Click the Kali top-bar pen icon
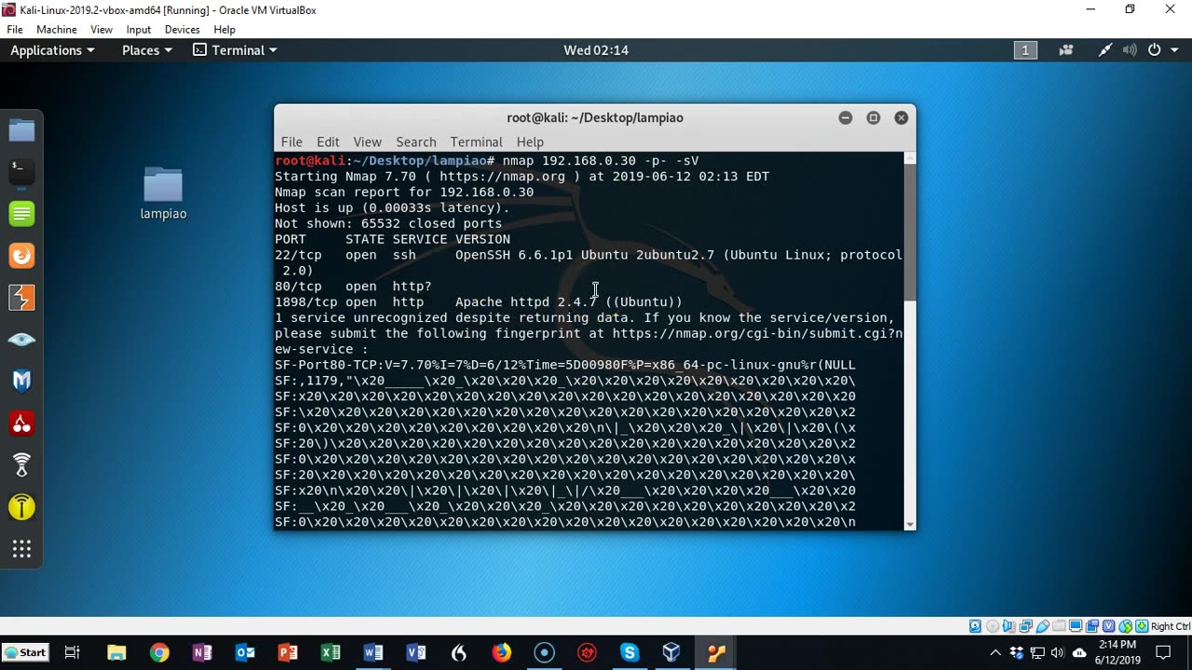 [1105, 50]
